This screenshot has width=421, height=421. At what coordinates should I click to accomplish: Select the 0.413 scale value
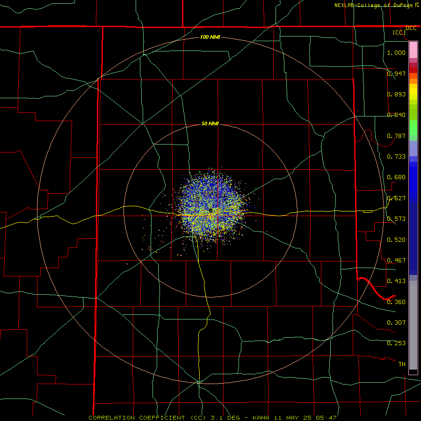coord(396,281)
